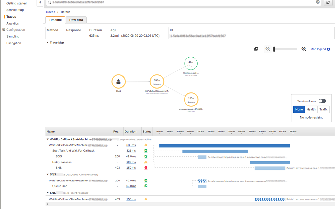Open the Map legend link
The width and height of the screenshot is (335, 209).
click(x=318, y=49)
